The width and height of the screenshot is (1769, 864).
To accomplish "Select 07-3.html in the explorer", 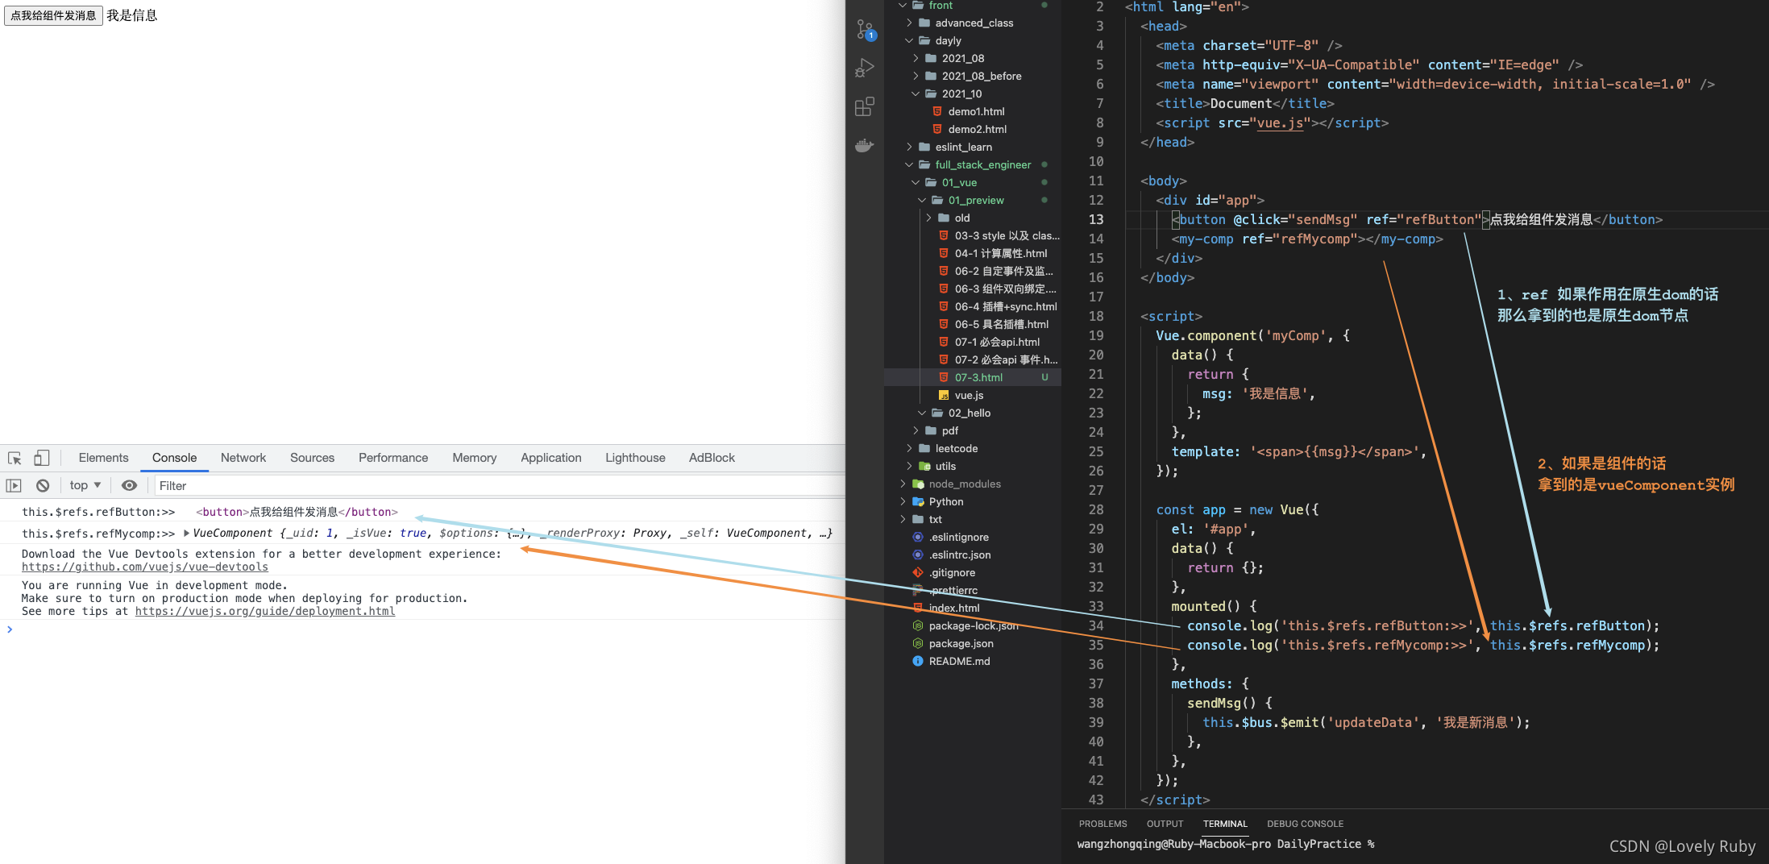I will tap(974, 378).
